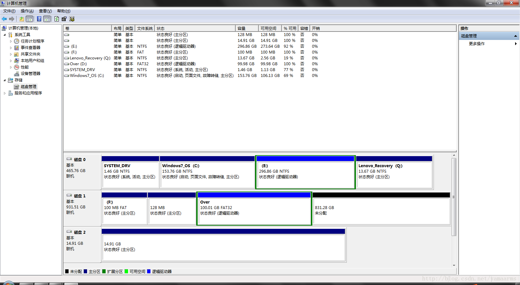Expand the 服务和应用程序 tree node
The height and width of the screenshot is (285, 520).
click(x=5, y=93)
